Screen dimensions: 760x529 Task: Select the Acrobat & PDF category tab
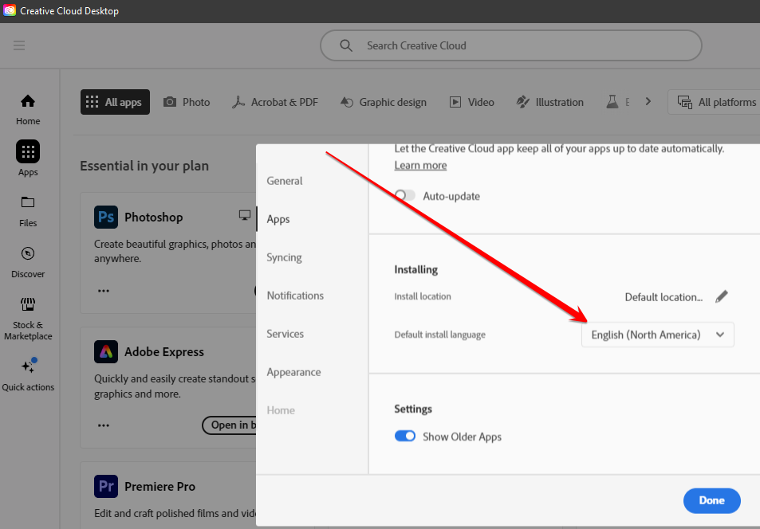pyautogui.click(x=275, y=102)
